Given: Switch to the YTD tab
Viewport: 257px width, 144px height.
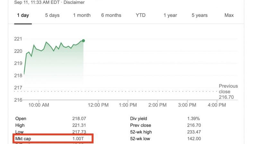Looking at the screenshot, I should (x=140, y=15).
